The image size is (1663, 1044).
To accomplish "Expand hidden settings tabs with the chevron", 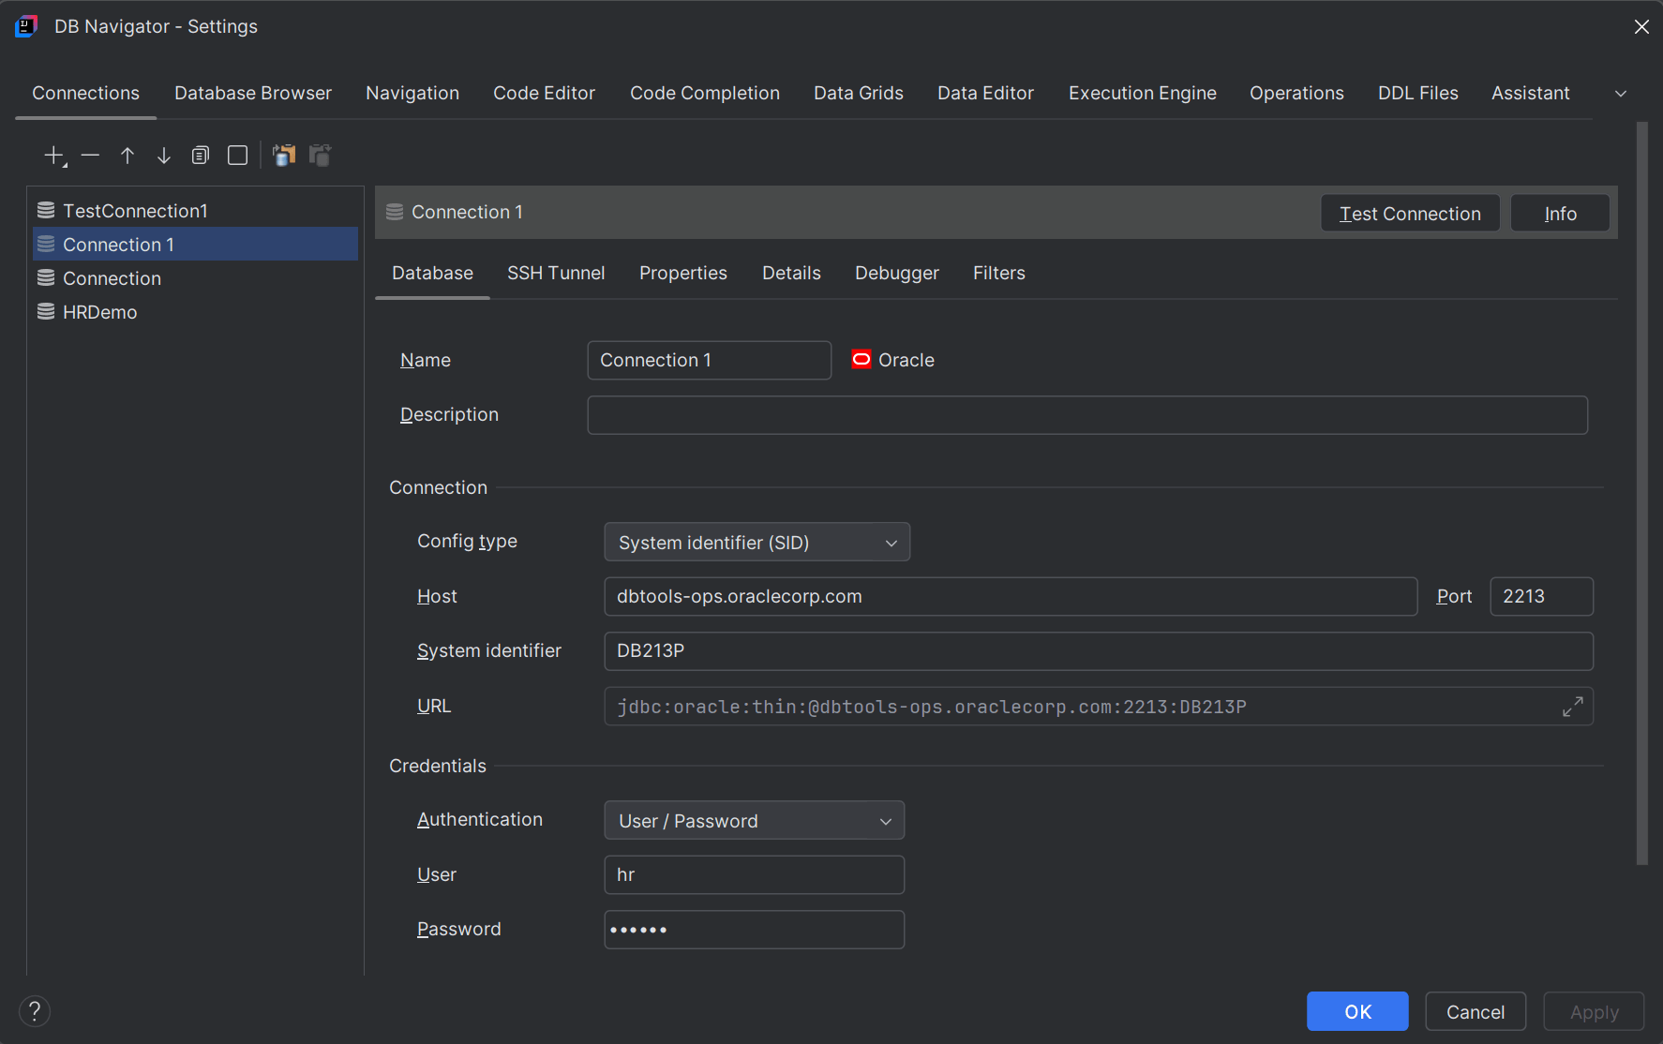I will (x=1621, y=94).
